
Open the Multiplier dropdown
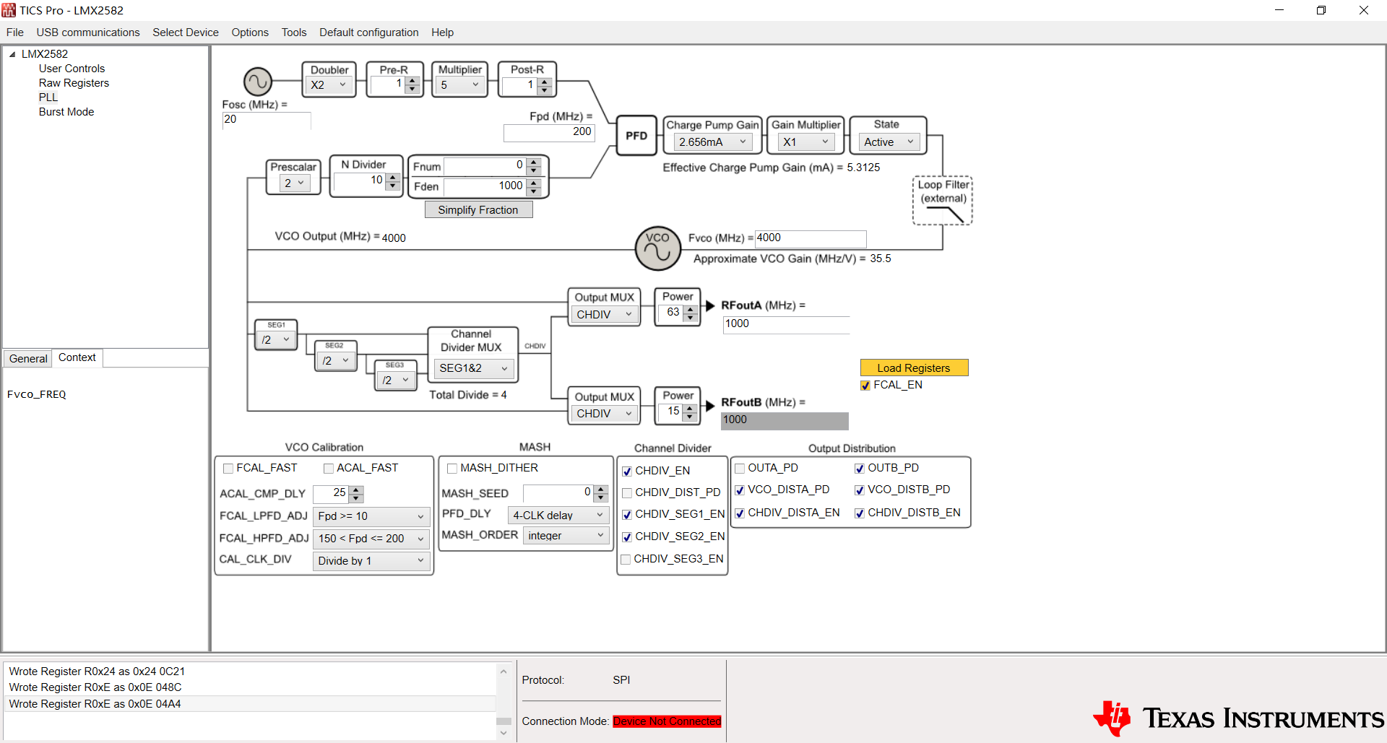point(460,85)
